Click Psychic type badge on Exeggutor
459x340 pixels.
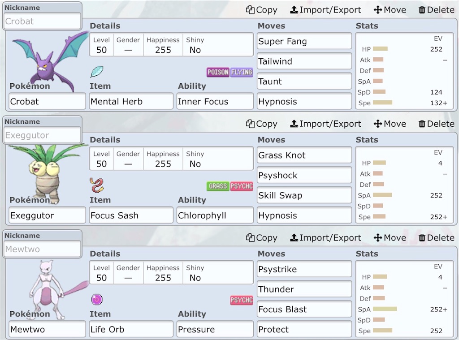click(x=241, y=186)
